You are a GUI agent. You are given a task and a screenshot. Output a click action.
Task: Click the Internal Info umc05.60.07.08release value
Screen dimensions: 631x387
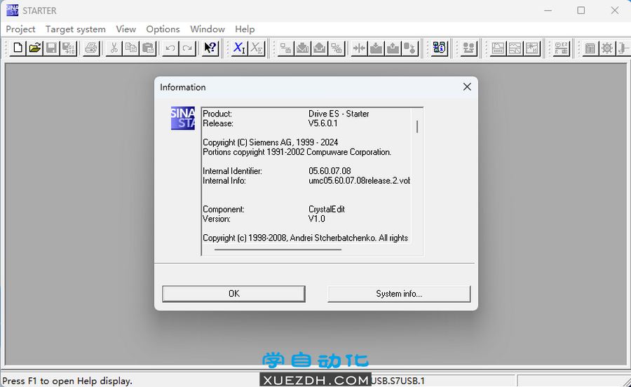[360, 181]
